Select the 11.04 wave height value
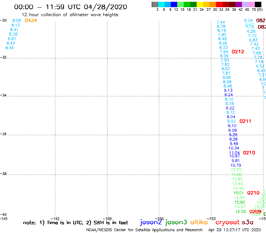This screenshot has width=266, height=233. (x=234, y=153)
